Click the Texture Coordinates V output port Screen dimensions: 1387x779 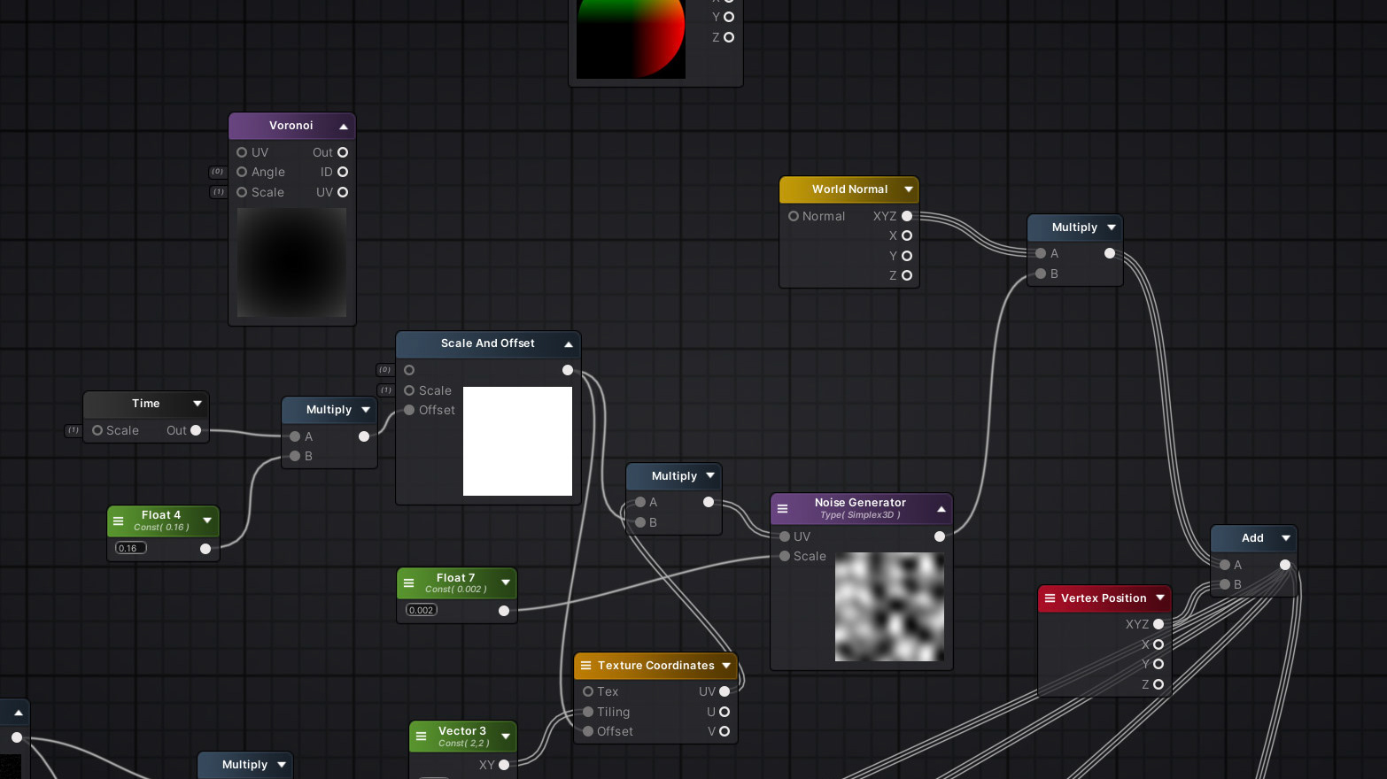(x=724, y=731)
